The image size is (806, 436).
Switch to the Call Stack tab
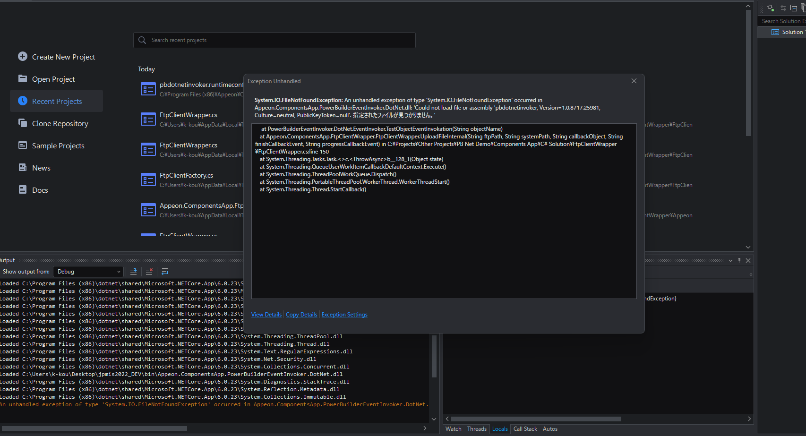point(525,429)
